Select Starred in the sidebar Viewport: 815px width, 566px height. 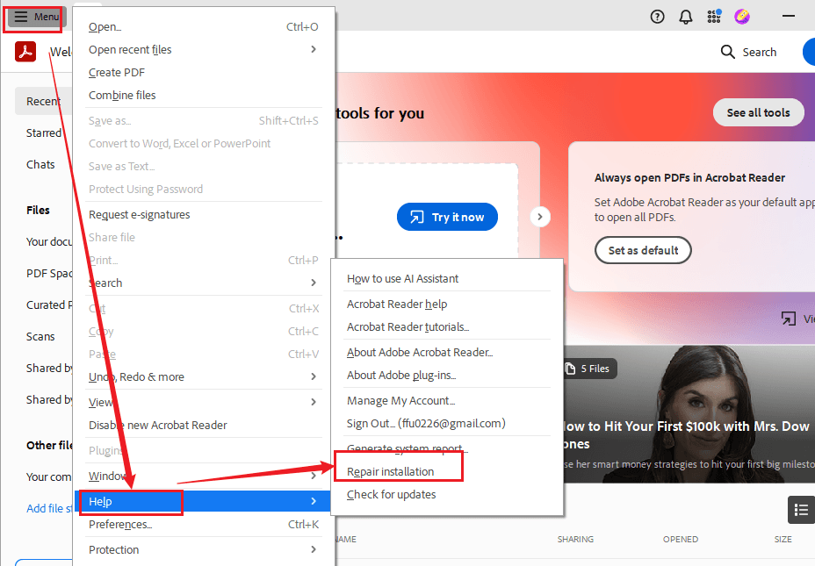[44, 133]
